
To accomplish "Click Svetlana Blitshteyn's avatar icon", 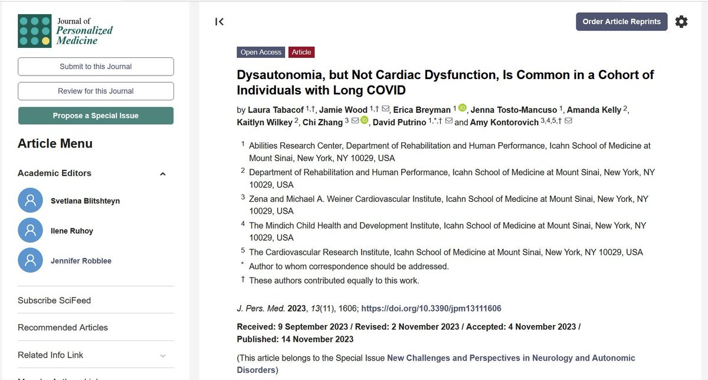I will [30, 200].
